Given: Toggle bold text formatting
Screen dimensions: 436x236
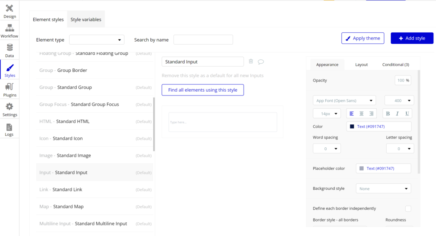Looking at the screenshot, I should pyautogui.click(x=387, y=113).
